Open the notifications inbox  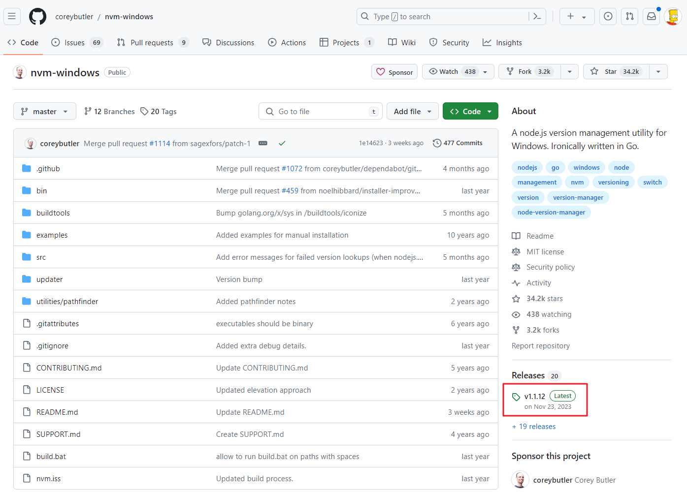(x=652, y=16)
